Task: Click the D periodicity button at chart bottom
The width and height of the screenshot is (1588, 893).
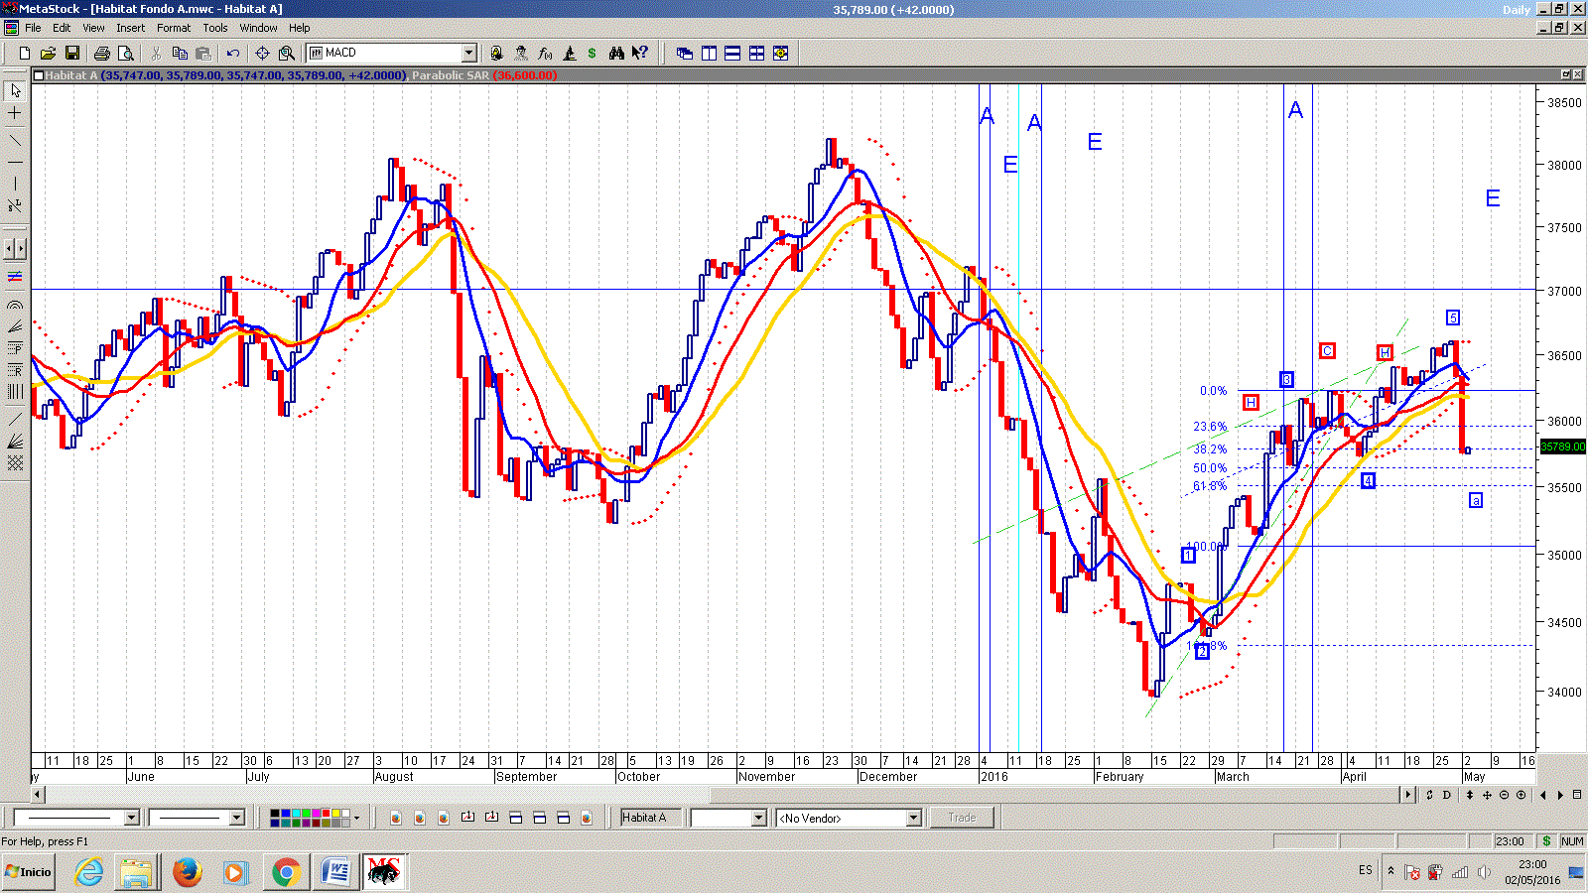Action: click(1447, 795)
